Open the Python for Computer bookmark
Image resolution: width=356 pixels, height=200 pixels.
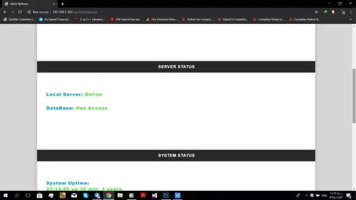[x=197, y=19]
